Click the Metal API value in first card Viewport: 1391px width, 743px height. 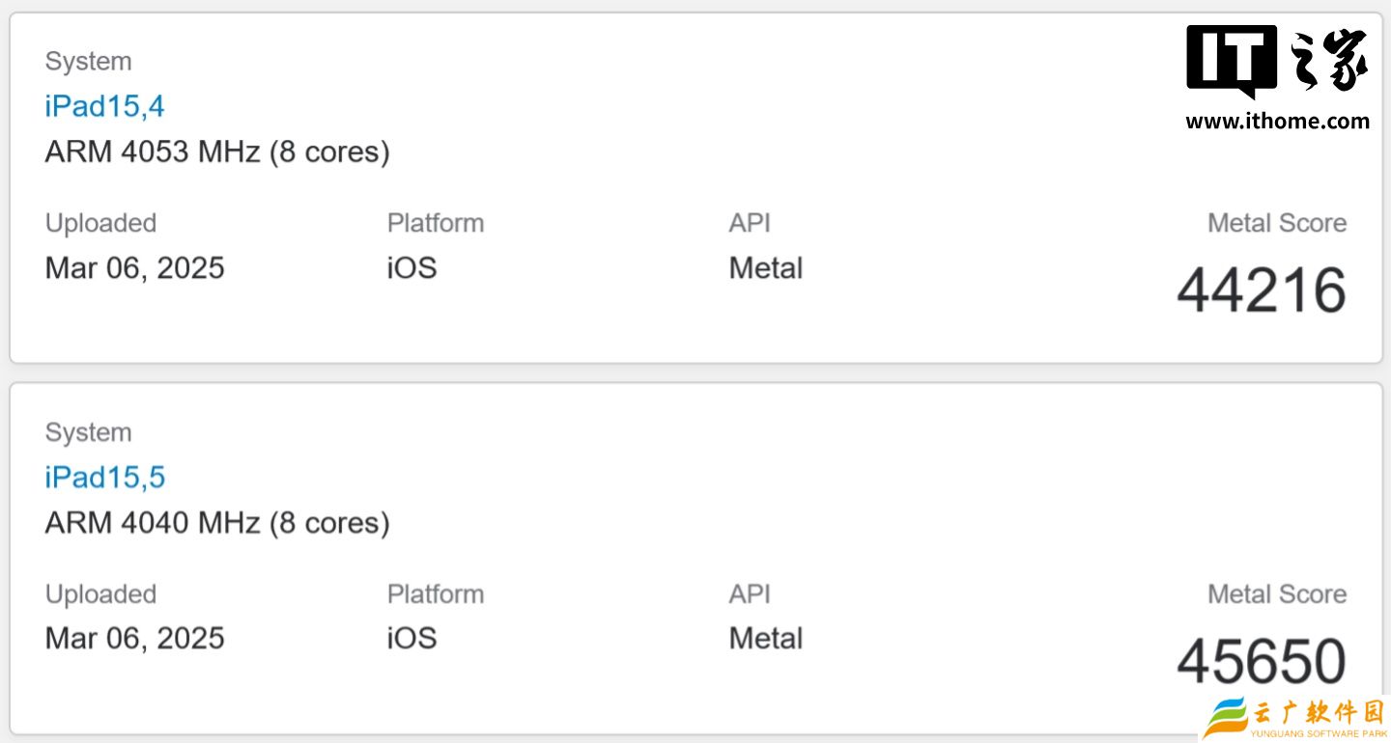pos(765,267)
